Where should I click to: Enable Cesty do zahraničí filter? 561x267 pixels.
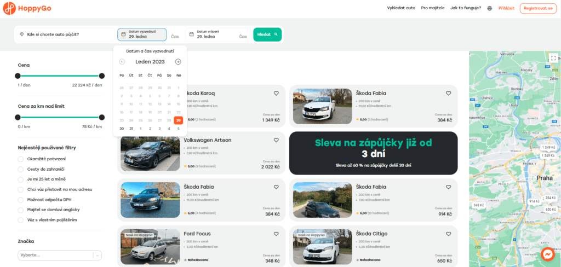[x=20, y=169]
